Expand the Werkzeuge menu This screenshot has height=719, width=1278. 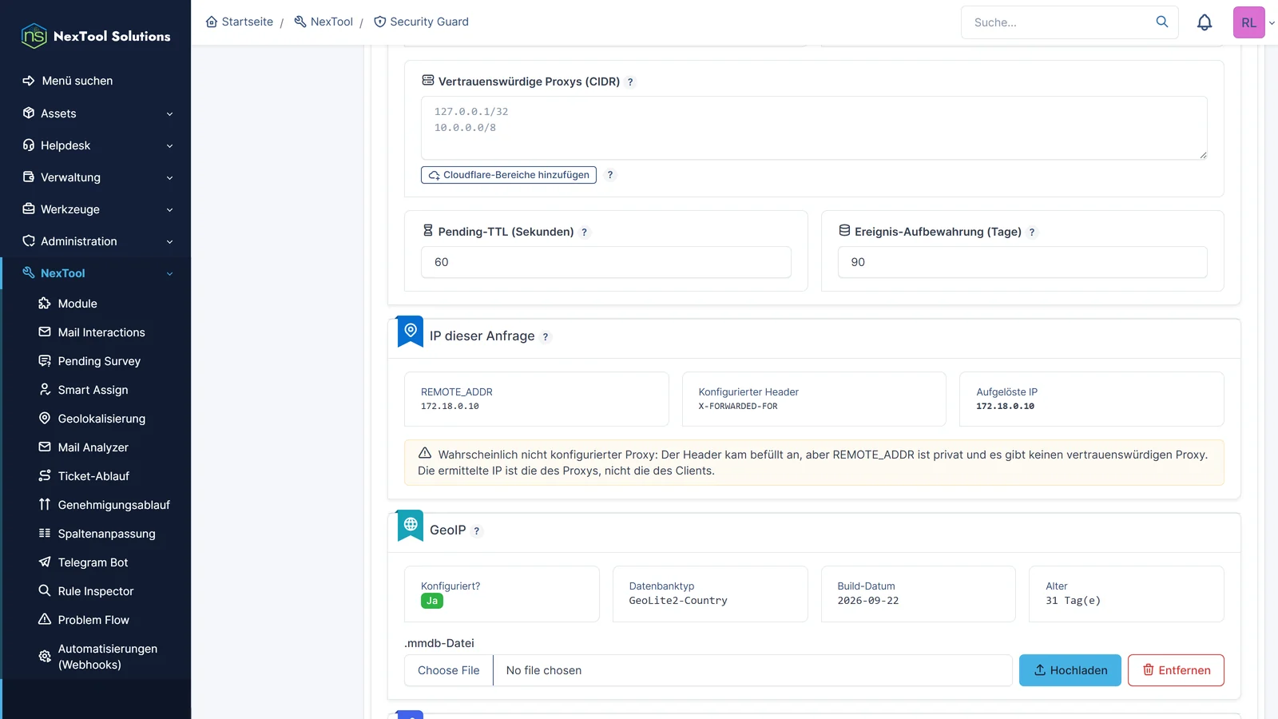[97, 209]
